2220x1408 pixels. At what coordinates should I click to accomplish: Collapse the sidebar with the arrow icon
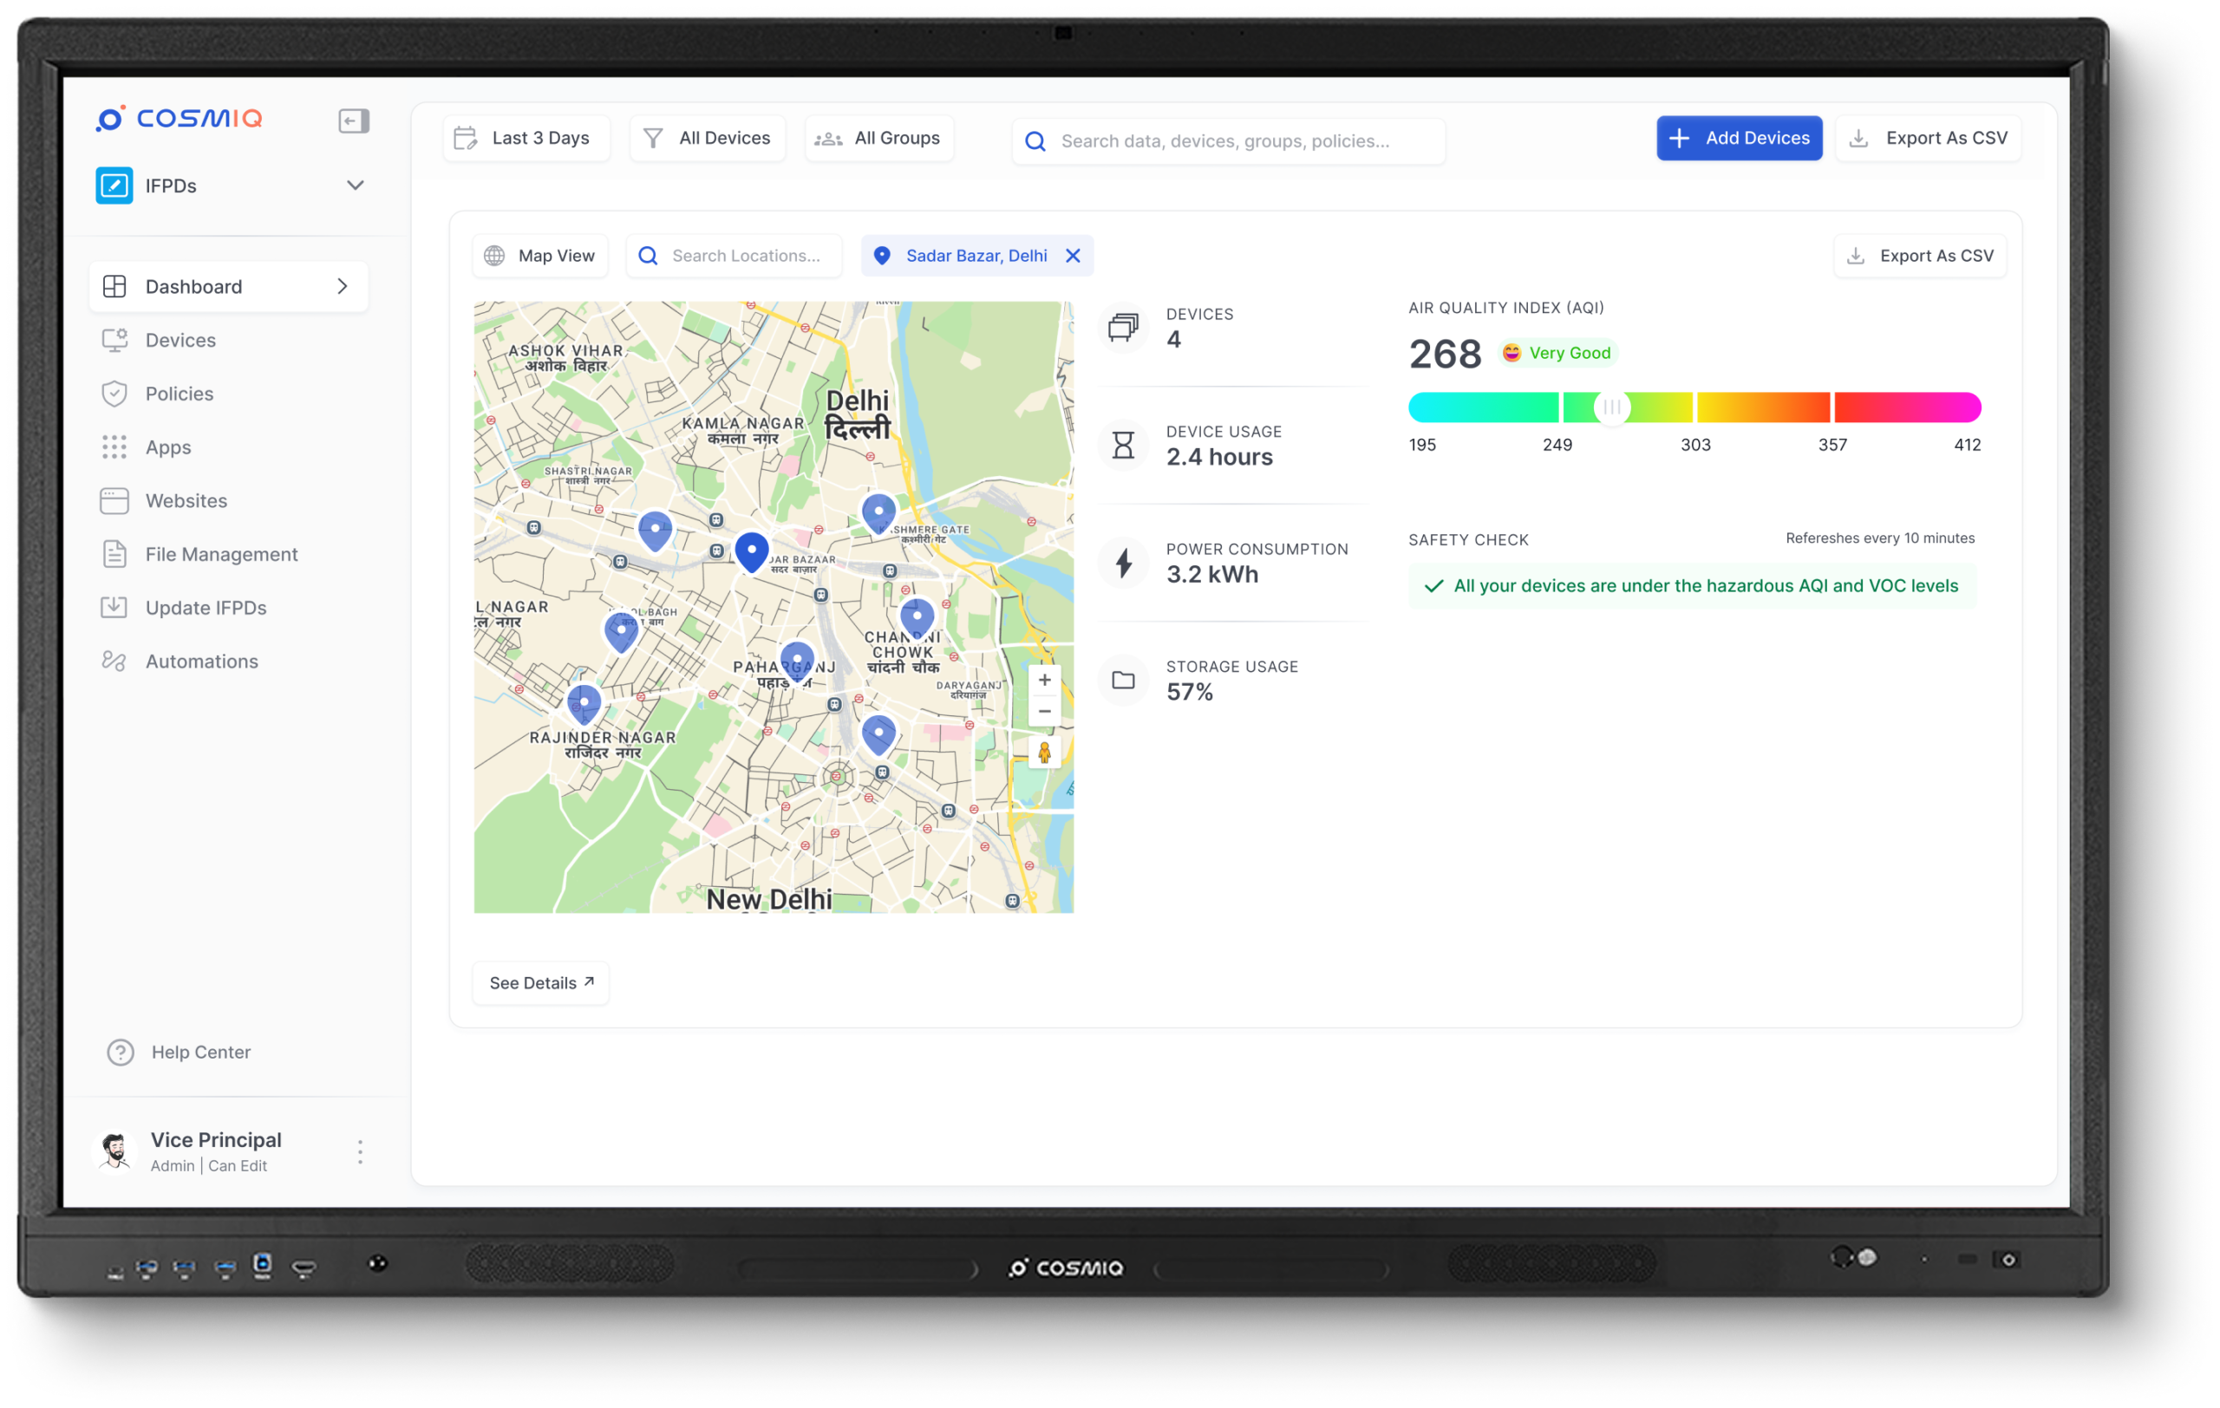353,121
